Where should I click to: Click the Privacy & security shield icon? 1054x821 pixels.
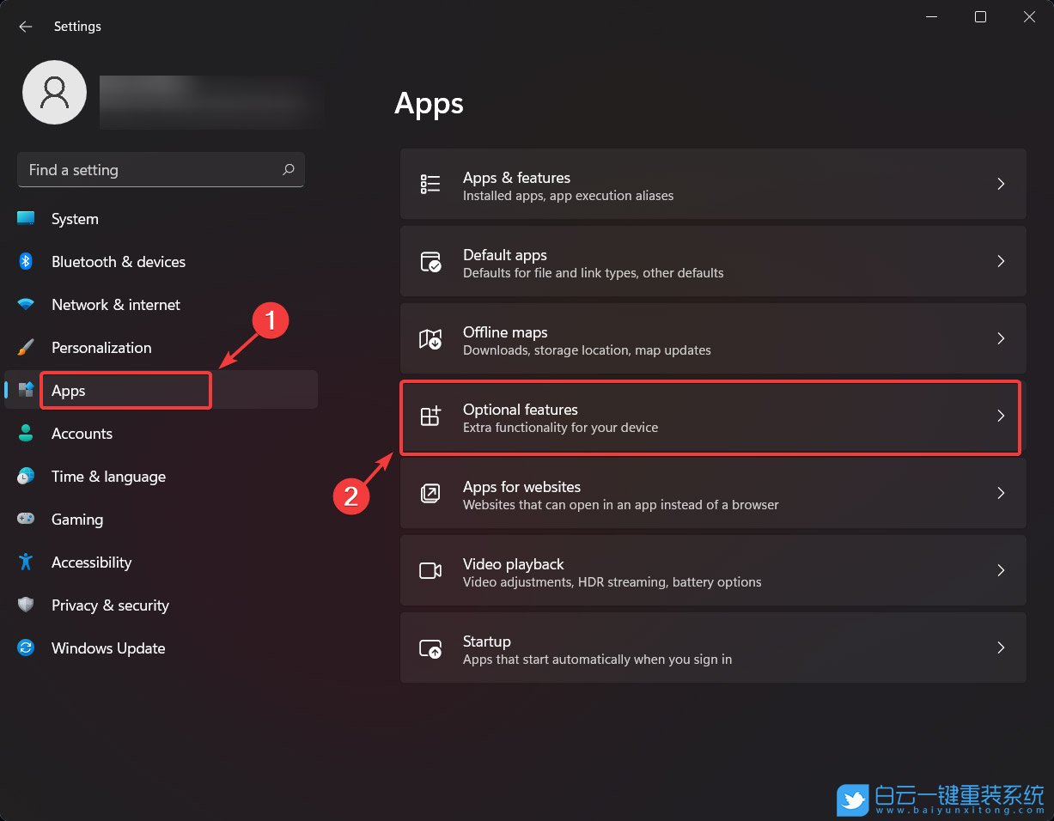[26, 605]
